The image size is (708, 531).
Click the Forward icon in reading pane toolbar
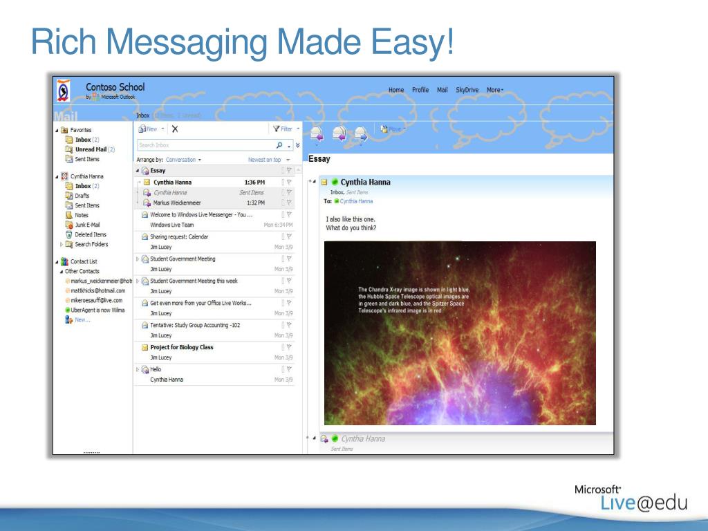tap(361, 133)
